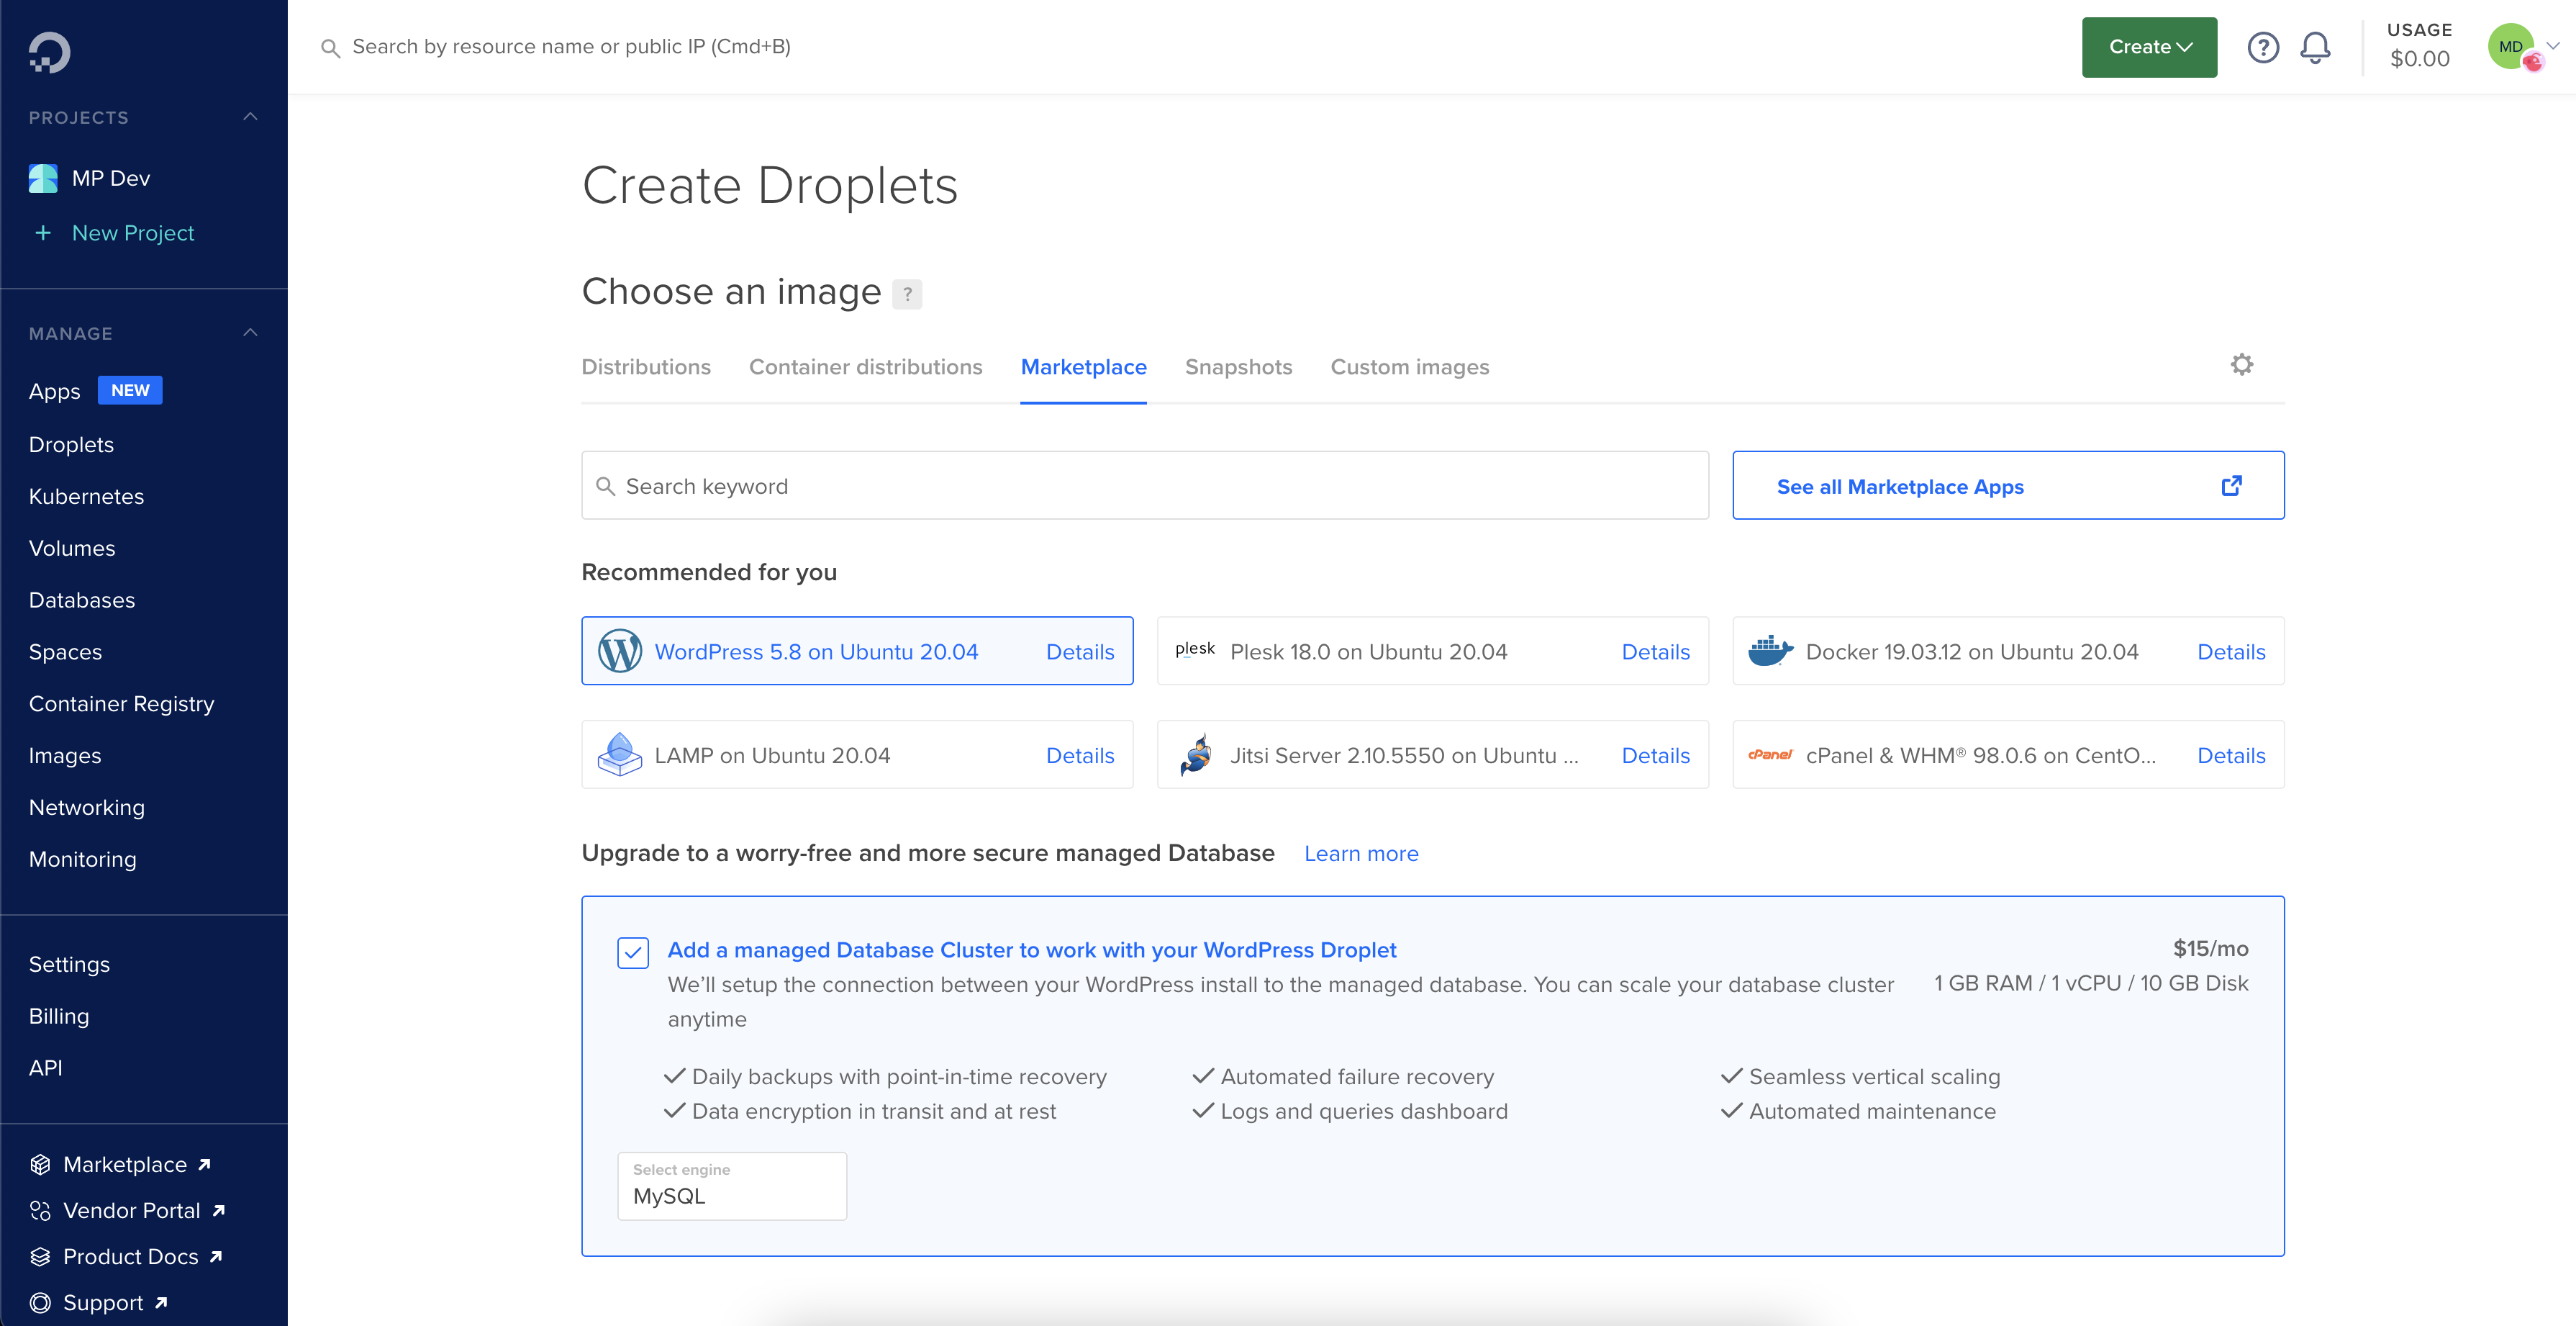The height and width of the screenshot is (1326, 2576).
Task: Click the keyword search magnifier icon
Action: pos(605,487)
